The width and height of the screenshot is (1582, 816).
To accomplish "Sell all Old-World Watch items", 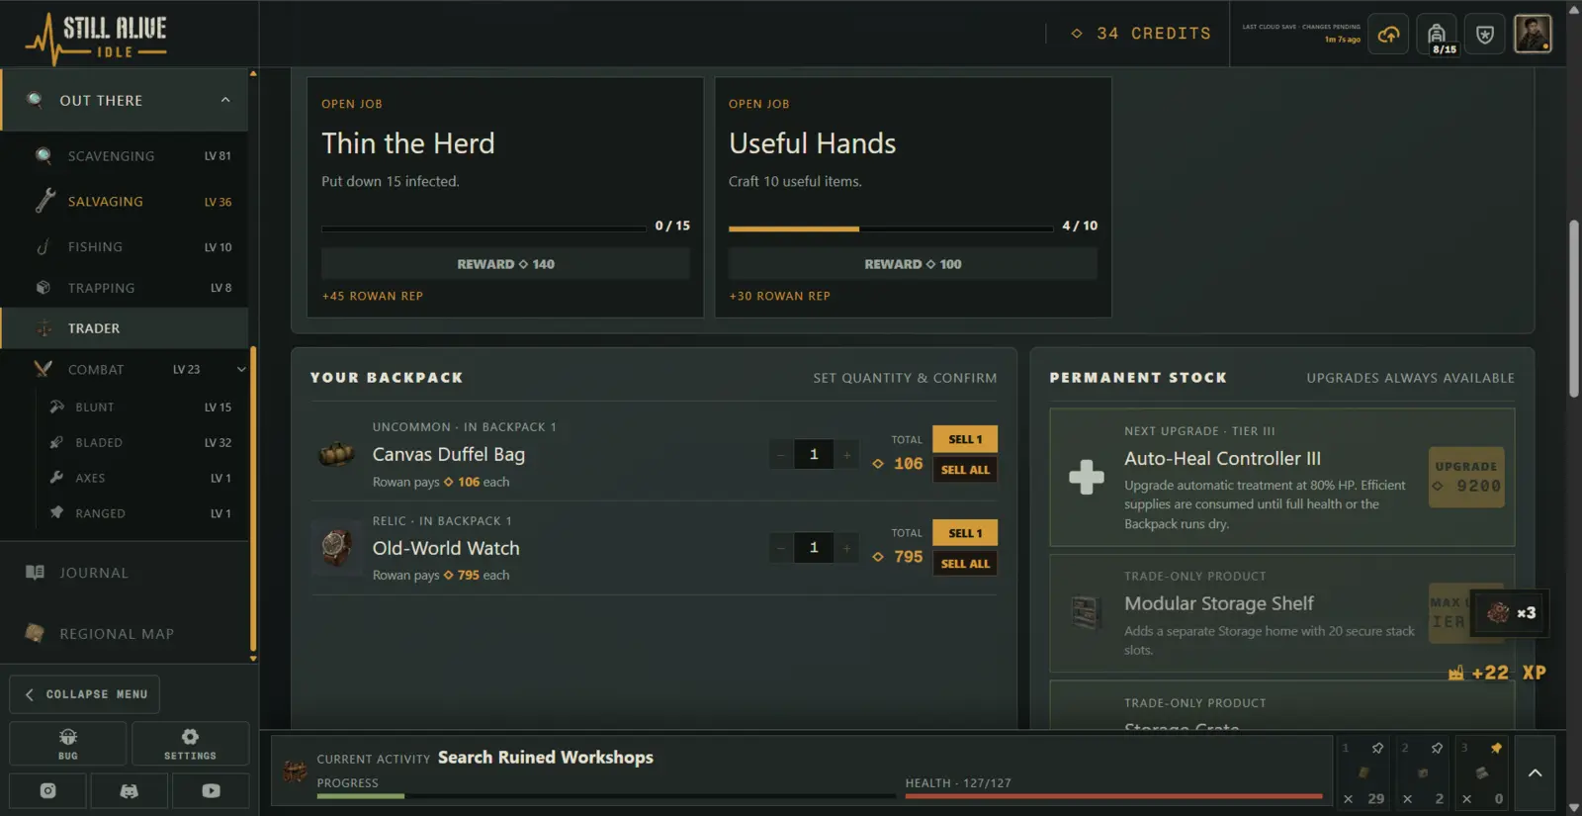I will point(965,564).
